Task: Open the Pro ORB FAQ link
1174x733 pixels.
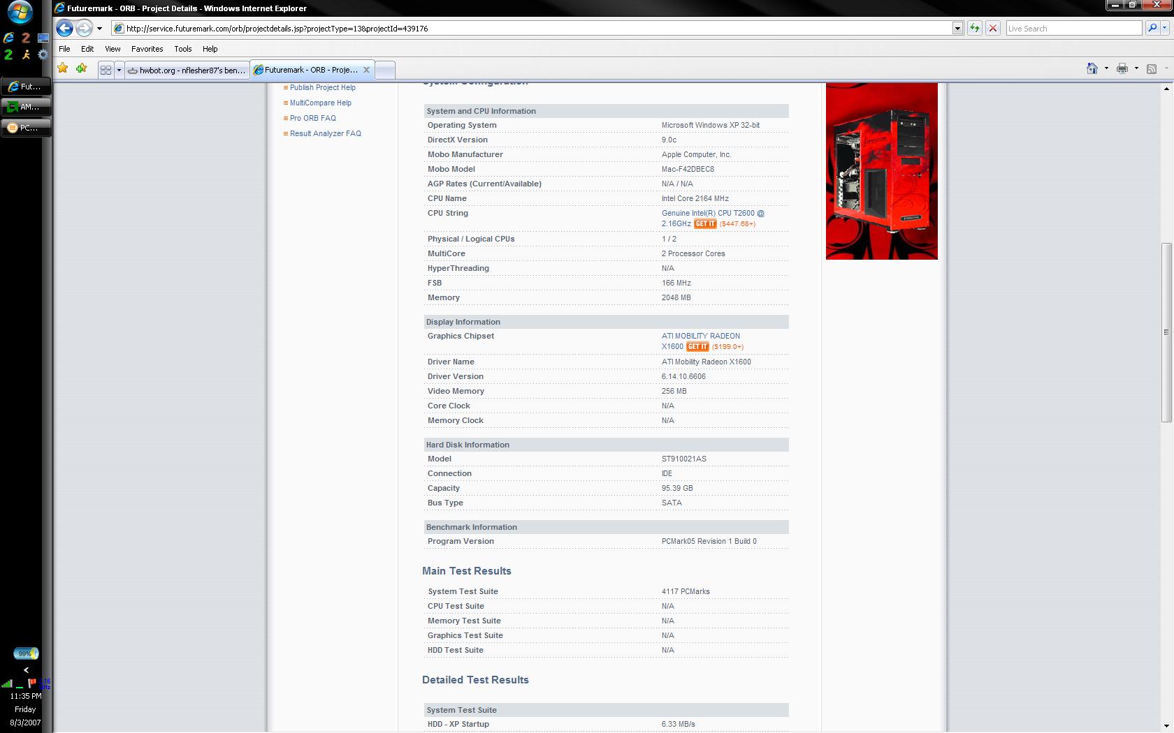Action: pyautogui.click(x=313, y=118)
